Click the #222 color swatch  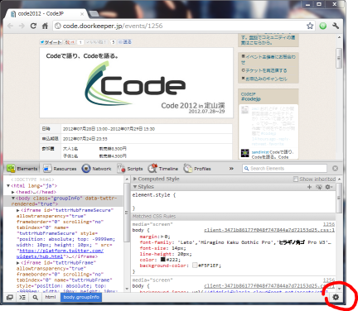point(163,260)
